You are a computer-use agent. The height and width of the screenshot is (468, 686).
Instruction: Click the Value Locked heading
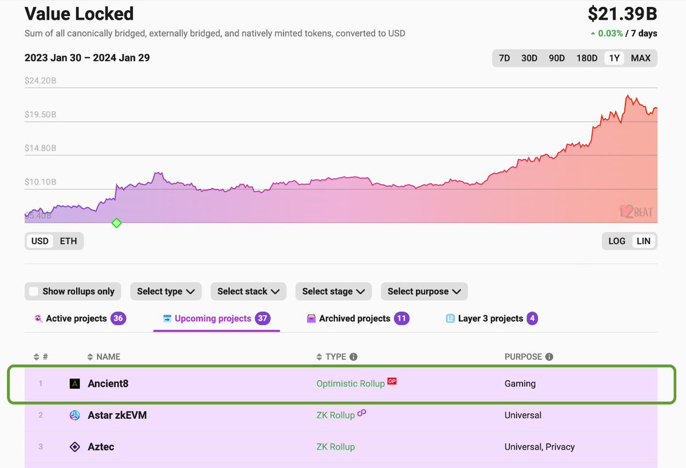click(x=79, y=14)
